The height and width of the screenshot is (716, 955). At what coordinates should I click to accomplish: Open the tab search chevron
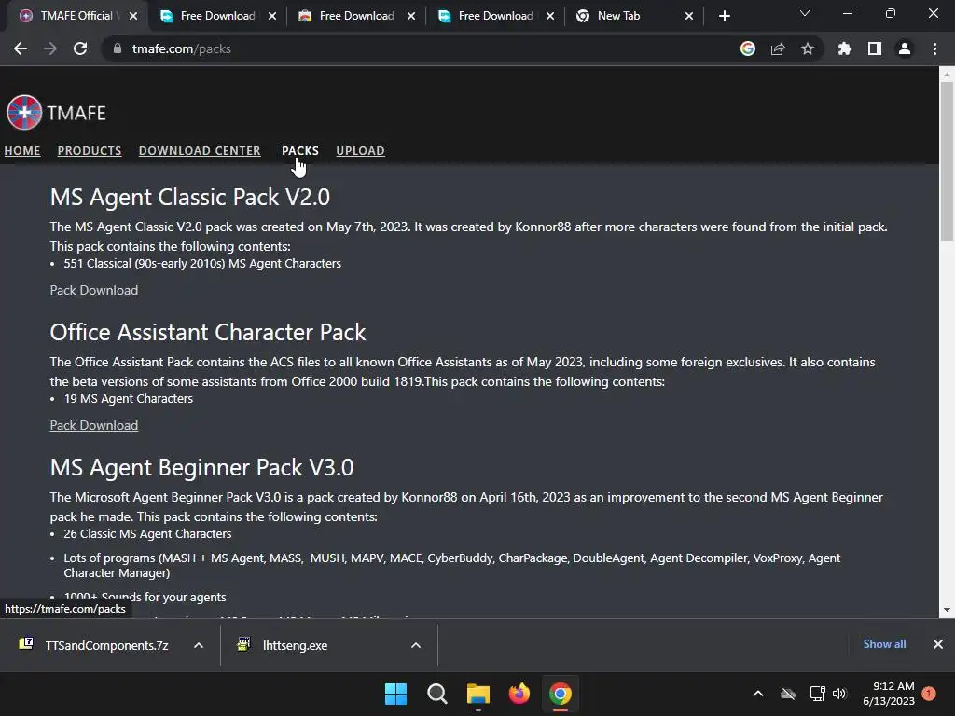(805, 13)
